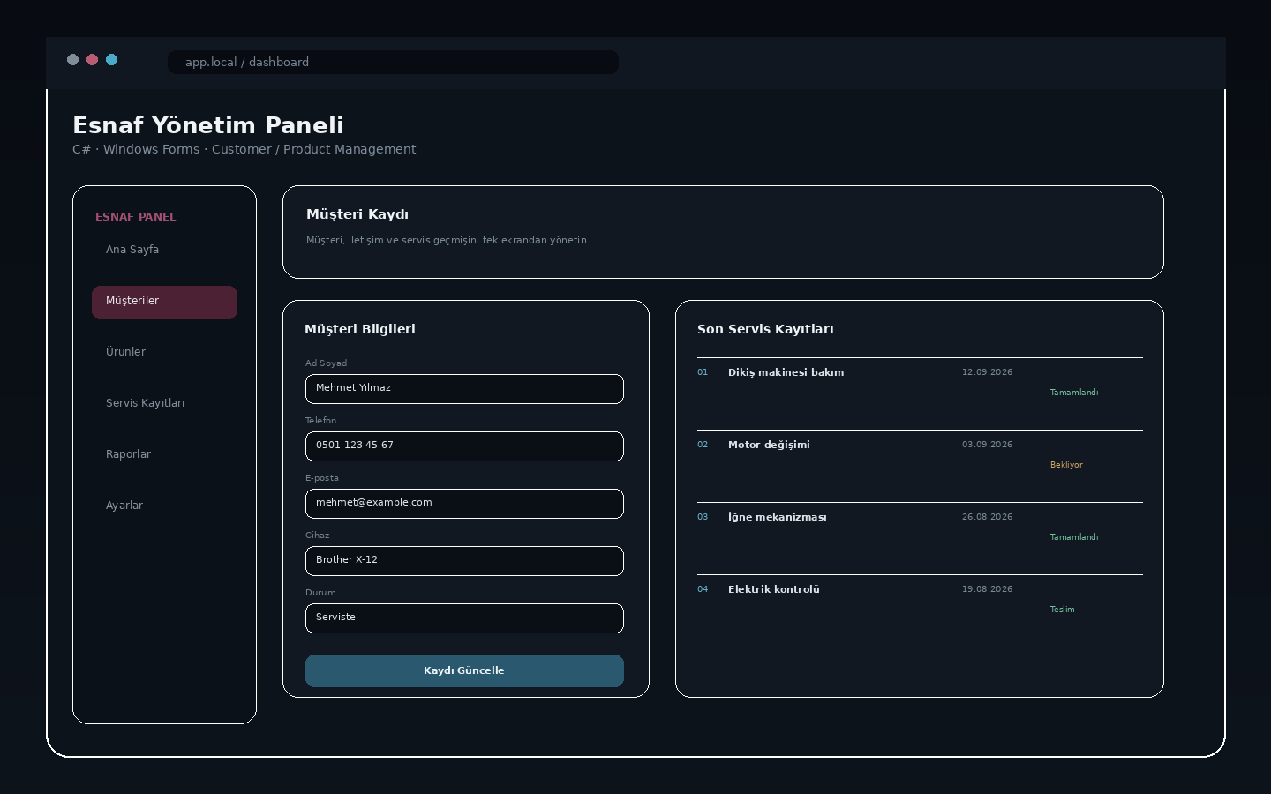Click date 12.09.2026
Image resolution: width=1271 pixels, height=794 pixels.
[x=987, y=372]
